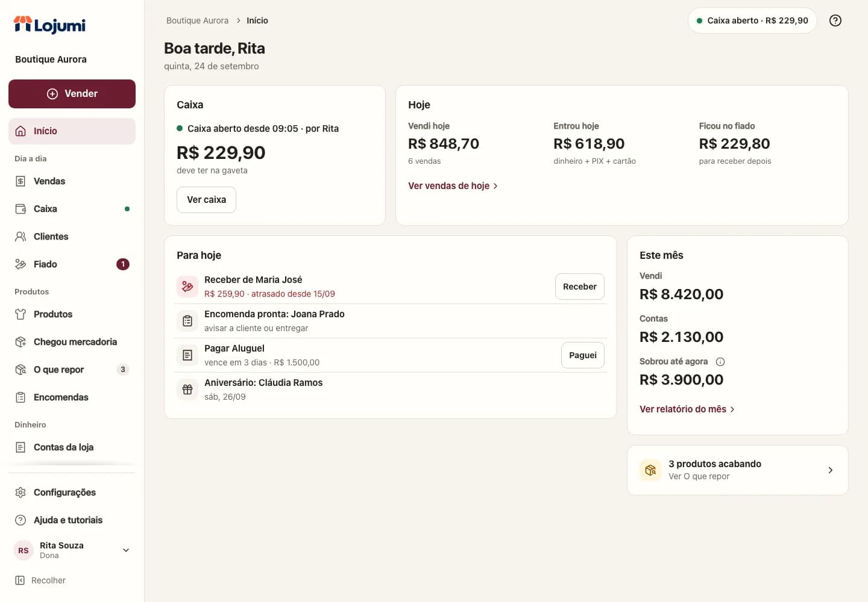The image size is (868, 602).
Task: Click the RS user avatar
Action: coord(24,550)
